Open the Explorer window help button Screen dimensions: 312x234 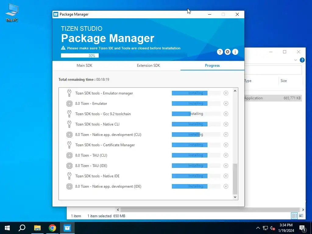[302, 60]
